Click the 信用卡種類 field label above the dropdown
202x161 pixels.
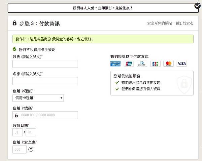23,91
